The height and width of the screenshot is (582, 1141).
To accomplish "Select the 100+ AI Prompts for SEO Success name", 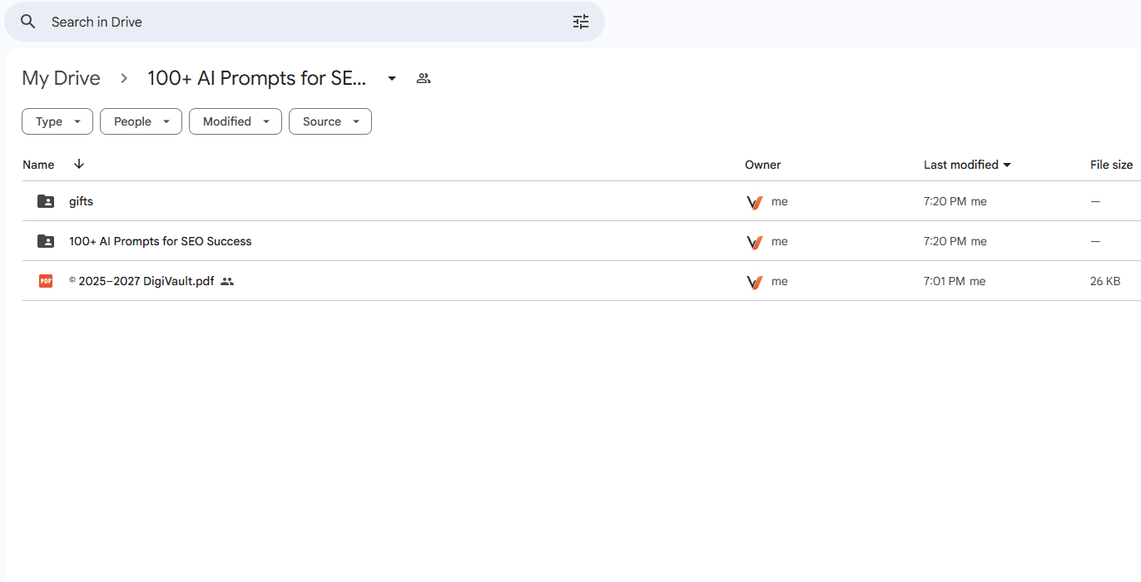I will coord(160,241).
